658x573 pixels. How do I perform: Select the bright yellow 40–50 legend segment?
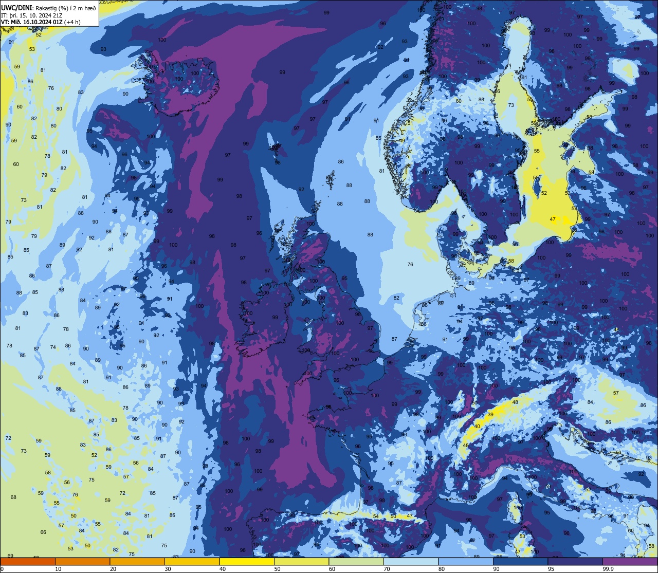tap(247, 561)
